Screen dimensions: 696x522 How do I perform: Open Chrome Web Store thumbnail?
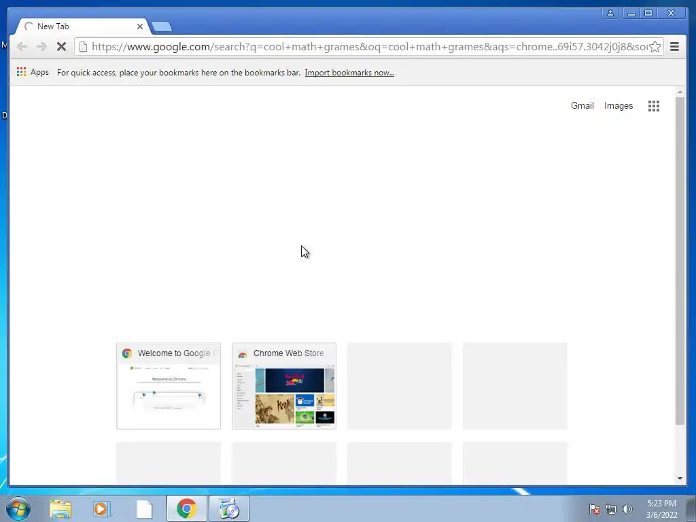284,386
